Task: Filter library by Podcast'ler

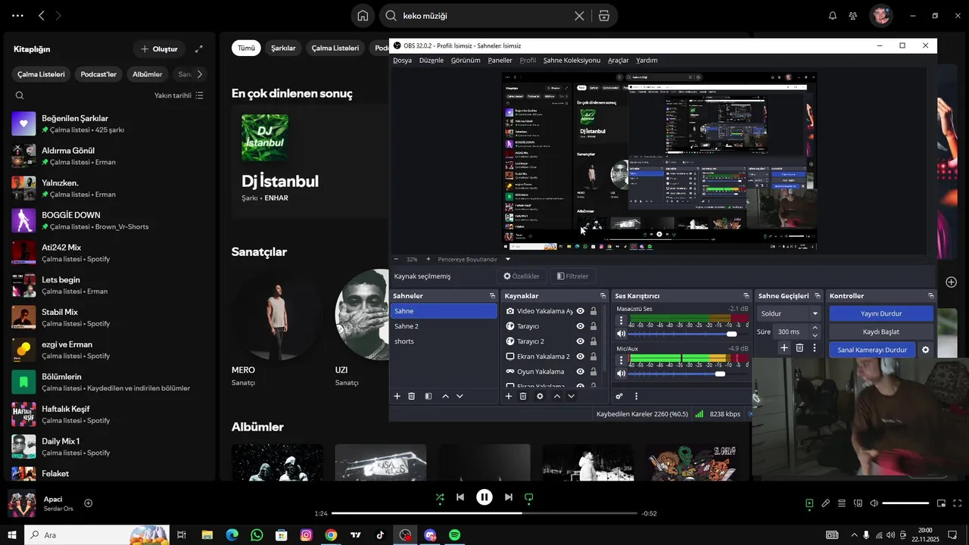Action: [98, 74]
